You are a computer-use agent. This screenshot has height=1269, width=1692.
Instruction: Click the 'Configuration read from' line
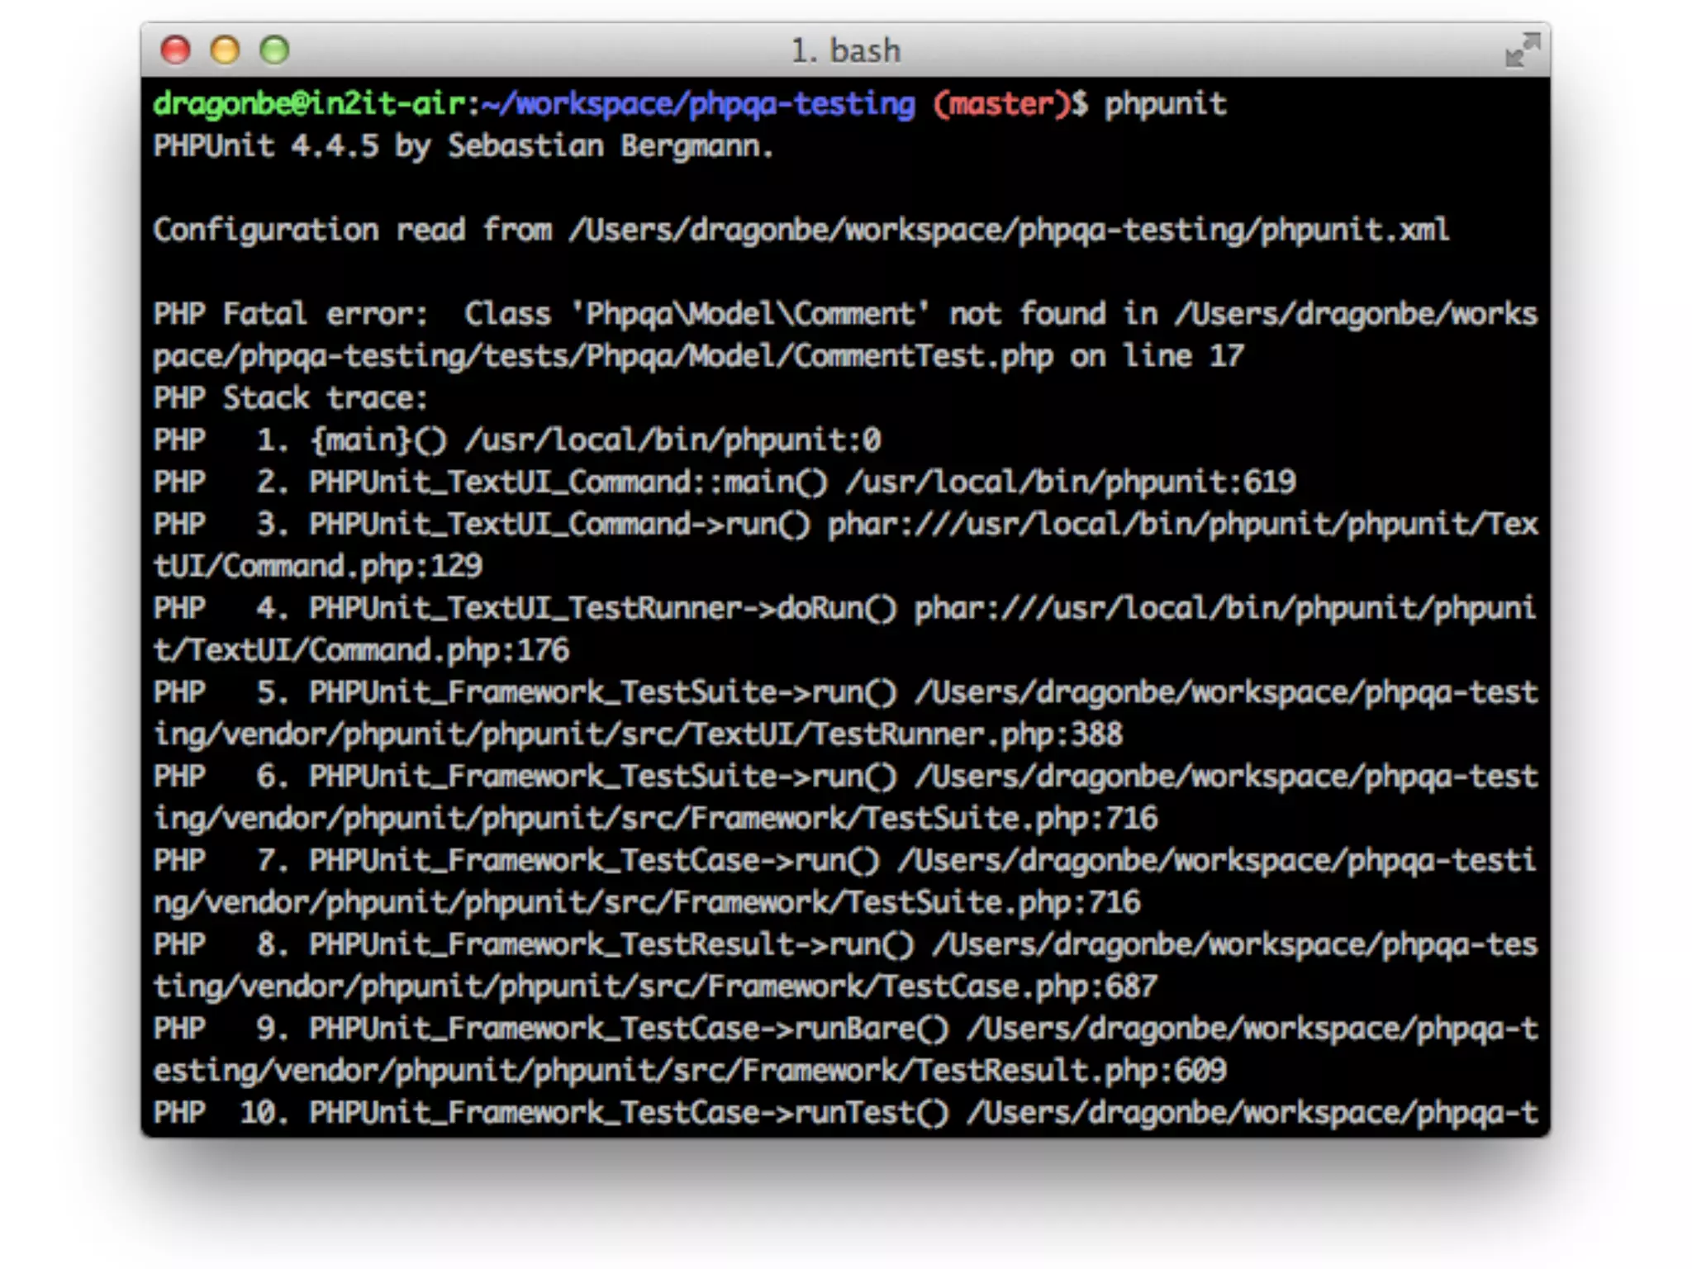pyautogui.click(x=801, y=230)
